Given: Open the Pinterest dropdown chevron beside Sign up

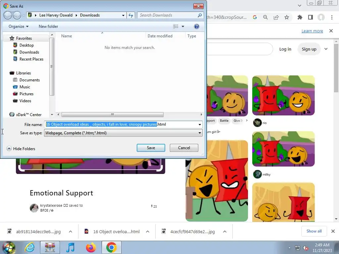Looking at the screenshot, I should point(326,49).
